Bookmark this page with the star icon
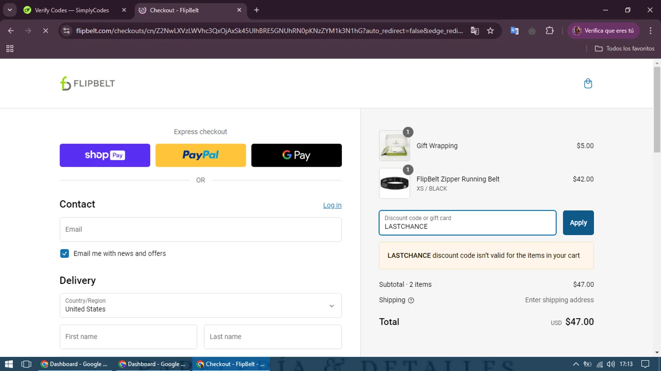661x371 pixels. 490,31
